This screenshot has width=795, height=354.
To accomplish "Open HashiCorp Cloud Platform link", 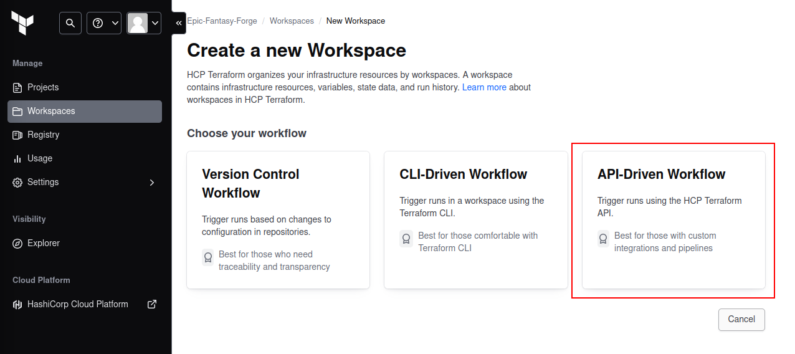I will coord(85,304).
